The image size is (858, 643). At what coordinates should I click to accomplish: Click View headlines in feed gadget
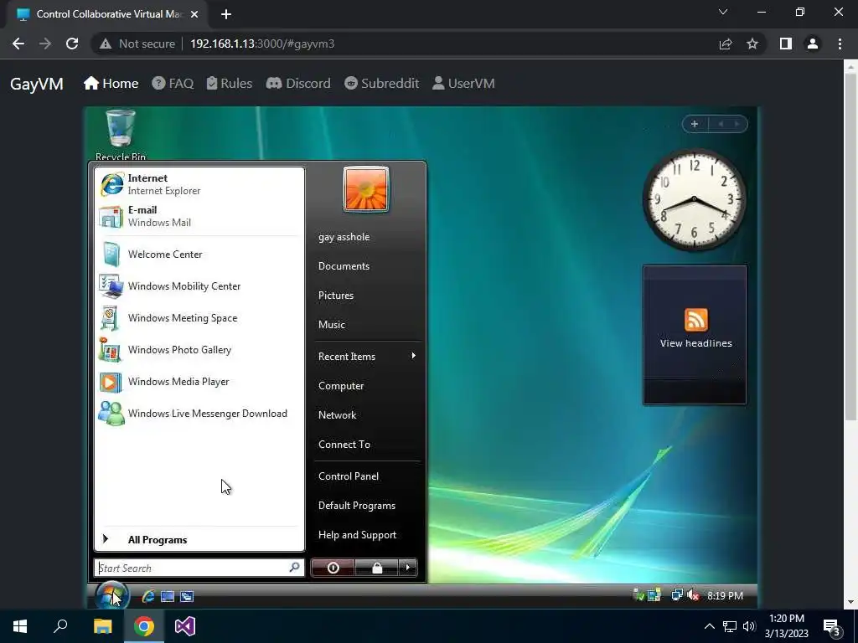pyautogui.click(x=695, y=343)
